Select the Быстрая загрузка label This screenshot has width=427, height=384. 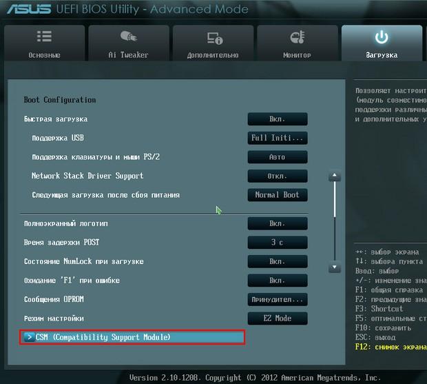click(x=56, y=119)
